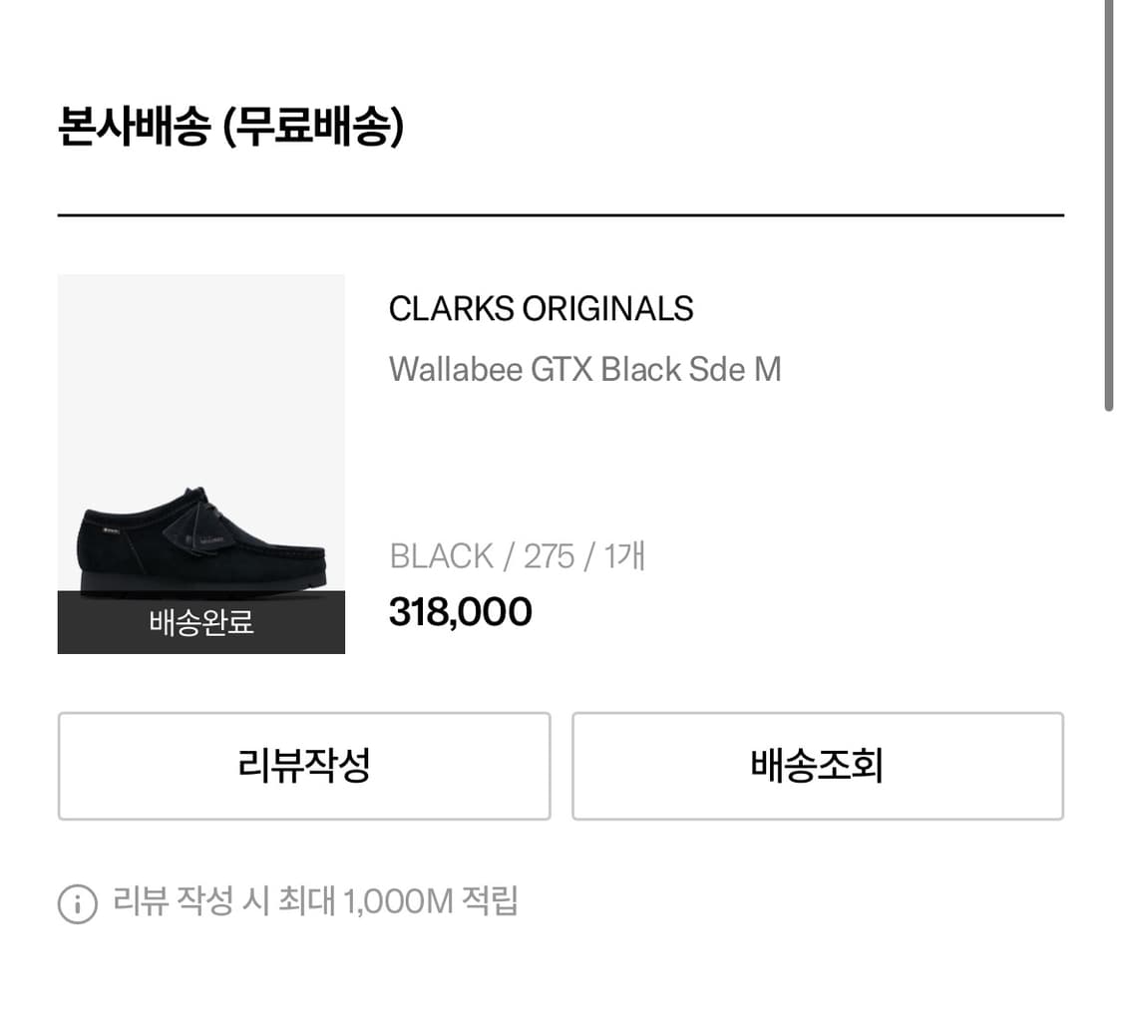Select the quantity text showing 1개
This screenshot has height=1031, width=1122.
pos(625,556)
